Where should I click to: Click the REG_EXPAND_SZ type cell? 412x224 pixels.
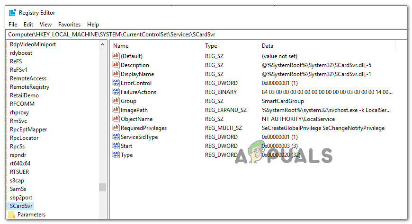(x=226, y=110)
